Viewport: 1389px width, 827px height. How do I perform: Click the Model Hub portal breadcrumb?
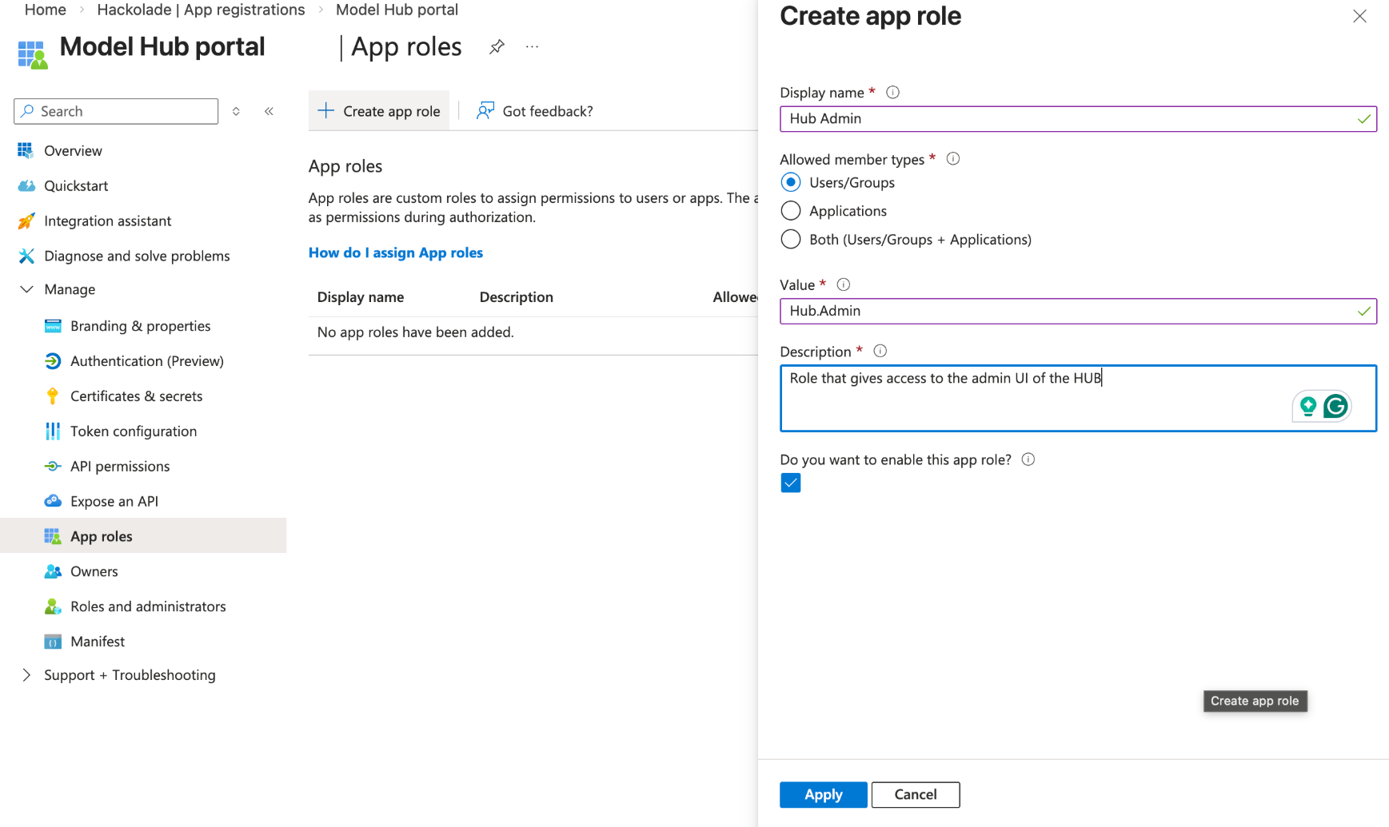click(x=397, y=10)
